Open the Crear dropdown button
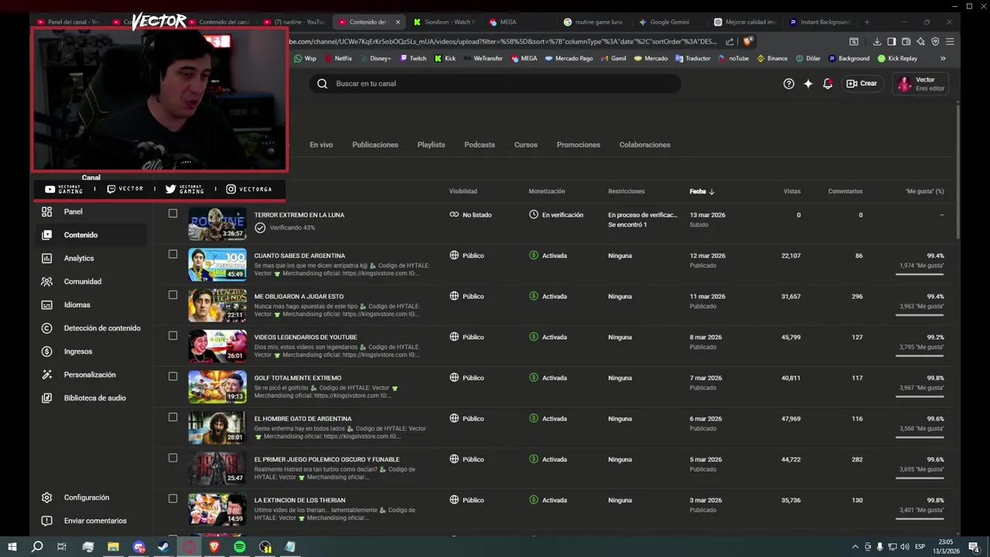The image size is (990, 557). [862, 84]
